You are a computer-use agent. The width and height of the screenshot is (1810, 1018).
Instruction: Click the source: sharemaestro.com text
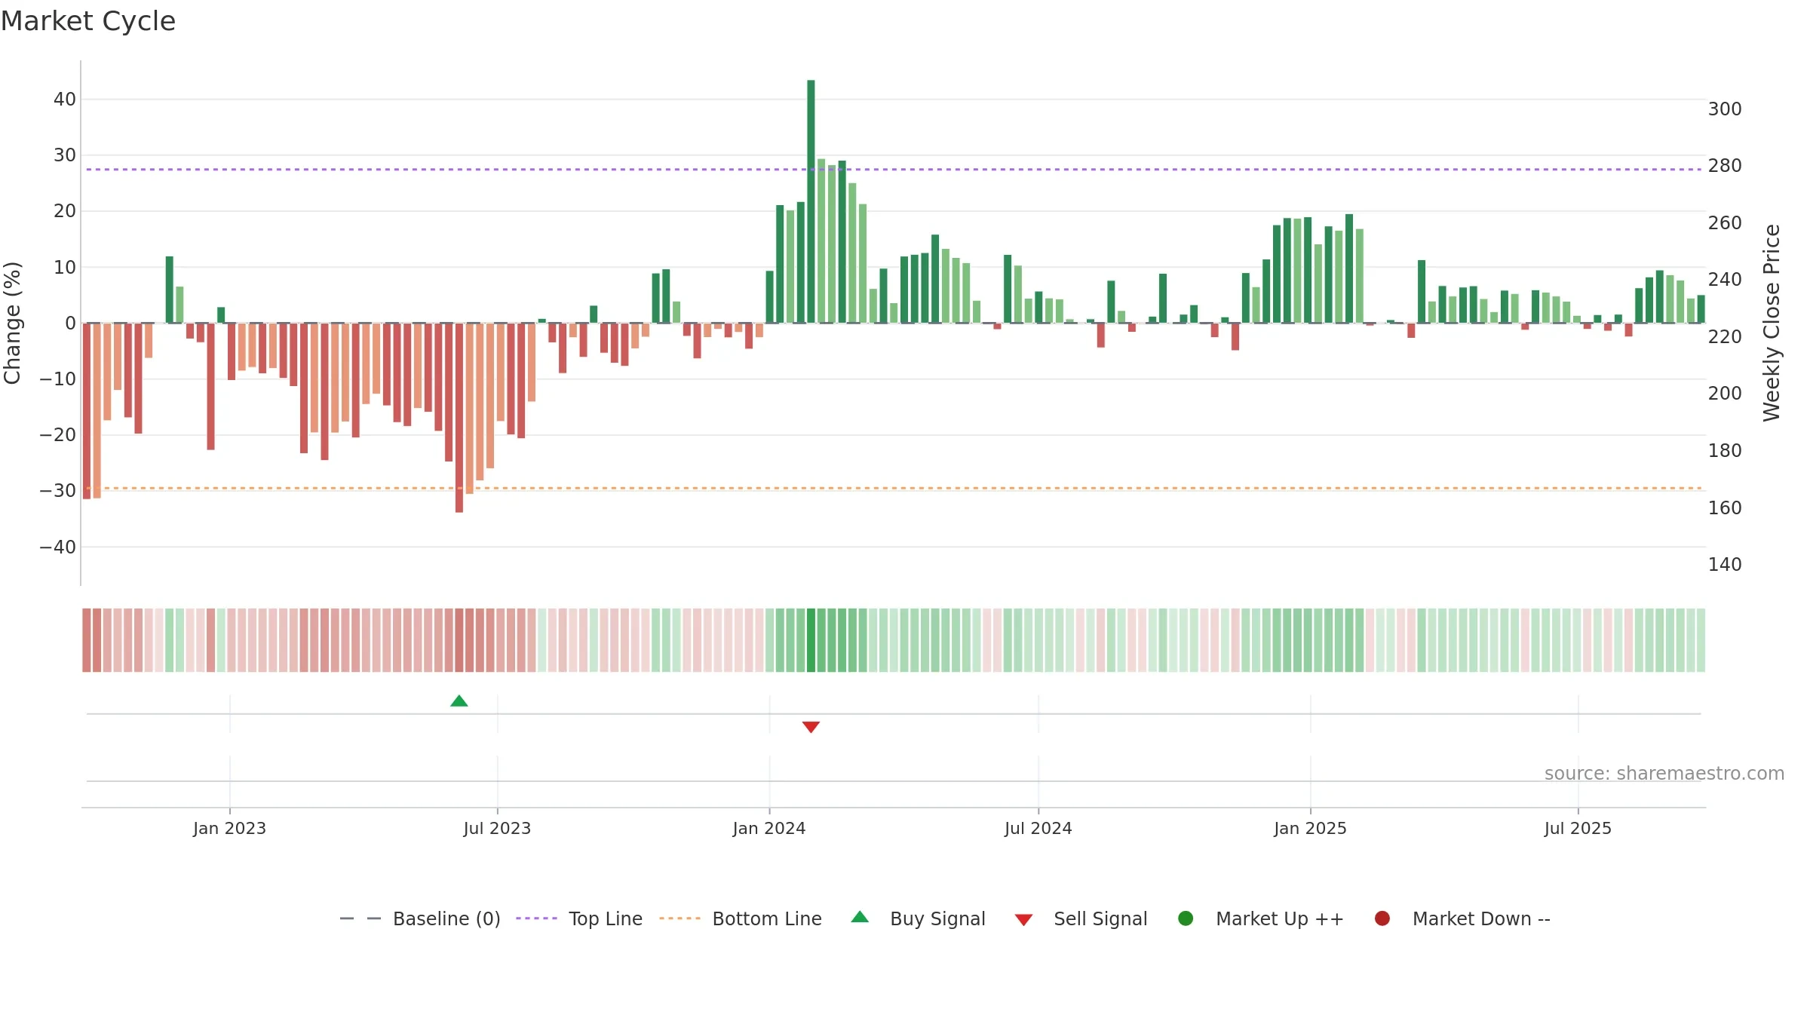(x=1664, y=774)
